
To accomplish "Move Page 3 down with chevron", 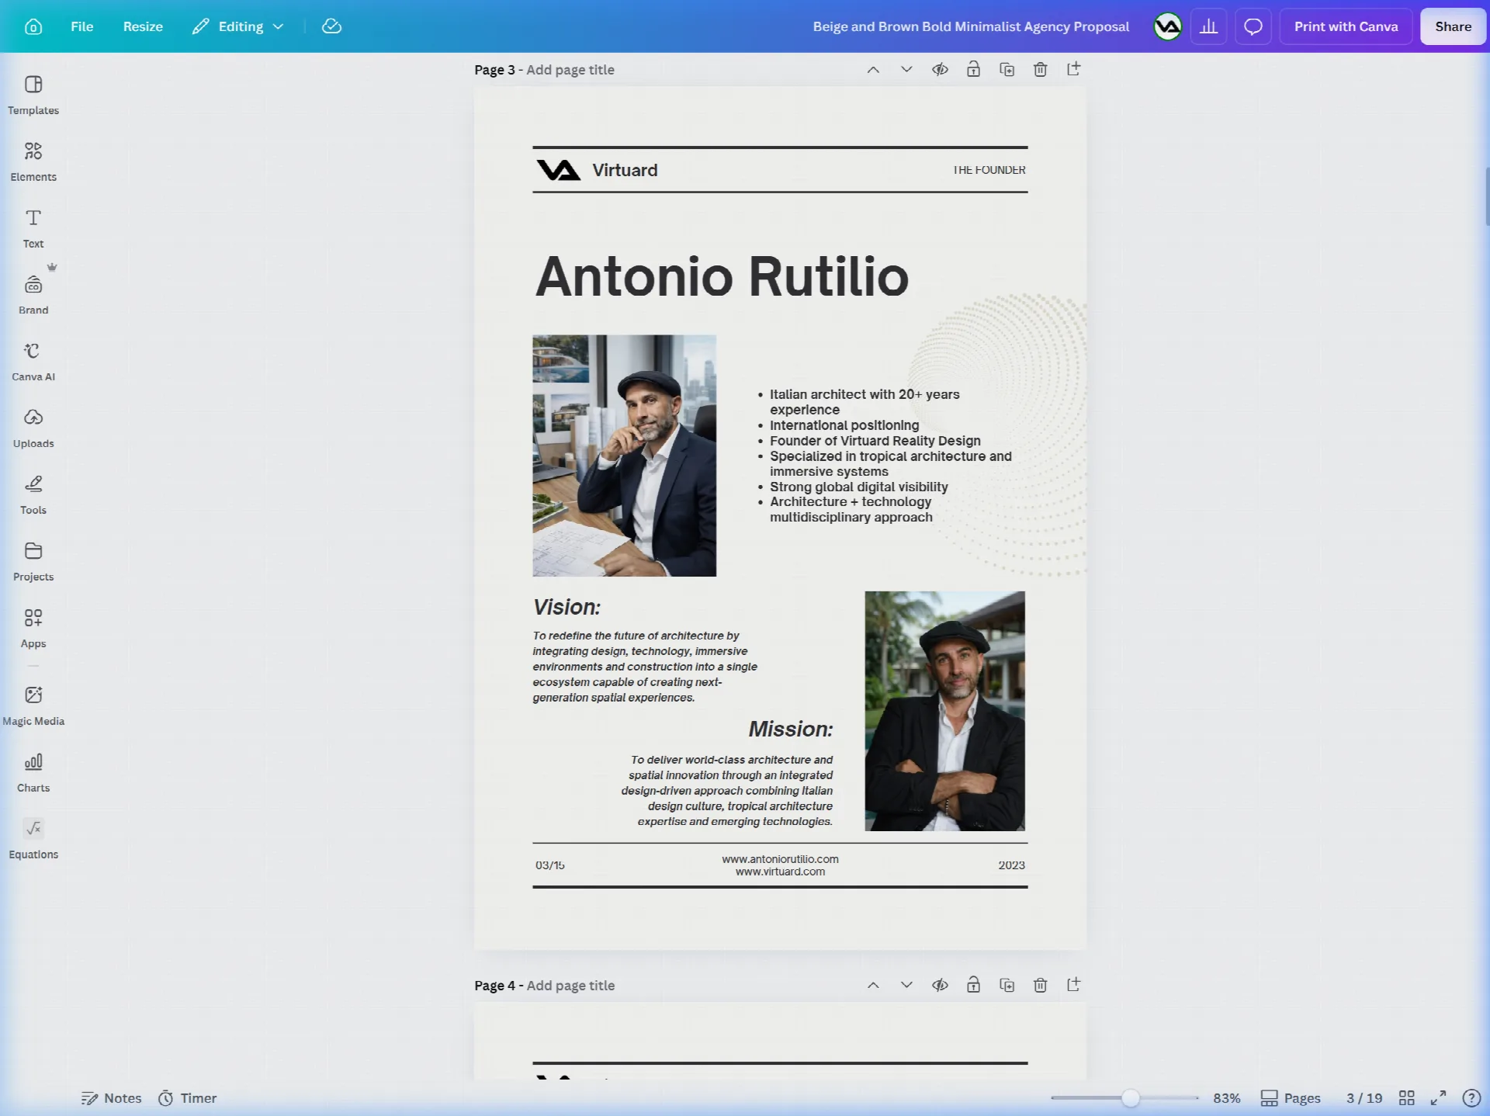I will [x=906, y=70].
